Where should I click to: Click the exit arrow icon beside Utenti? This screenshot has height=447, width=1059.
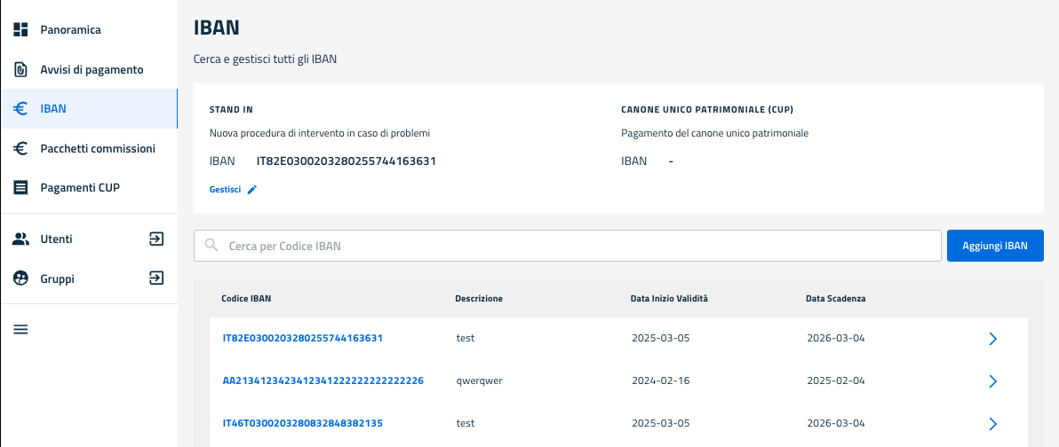pyautogui.click(x=156, y=239)
